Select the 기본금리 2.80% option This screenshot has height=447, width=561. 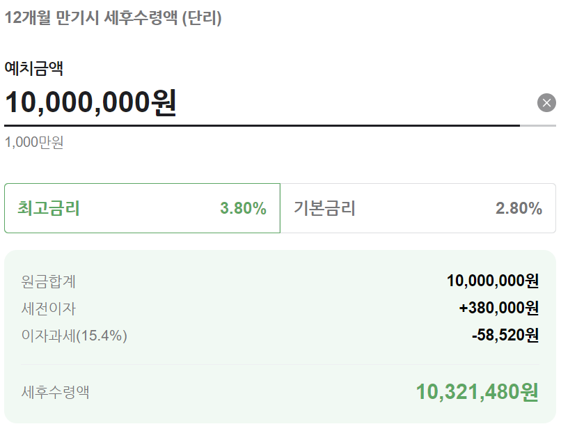pos(418,208)
